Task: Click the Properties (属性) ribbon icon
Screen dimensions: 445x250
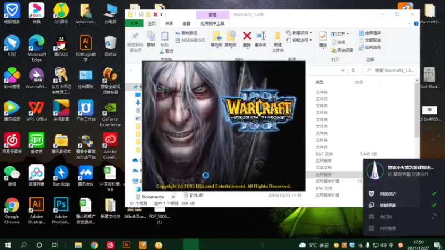Action: click(x=323, y=36)
